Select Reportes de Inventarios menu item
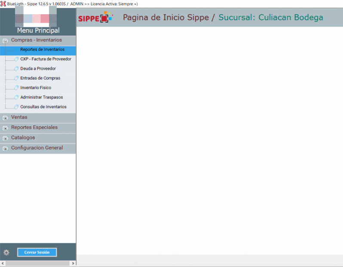Screen dimensions: 343x267 (x=42, y=50)
